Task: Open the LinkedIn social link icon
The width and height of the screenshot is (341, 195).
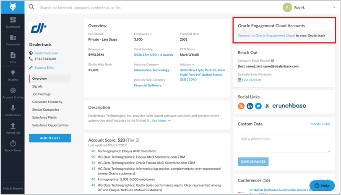Action: [x=250, y=106]
